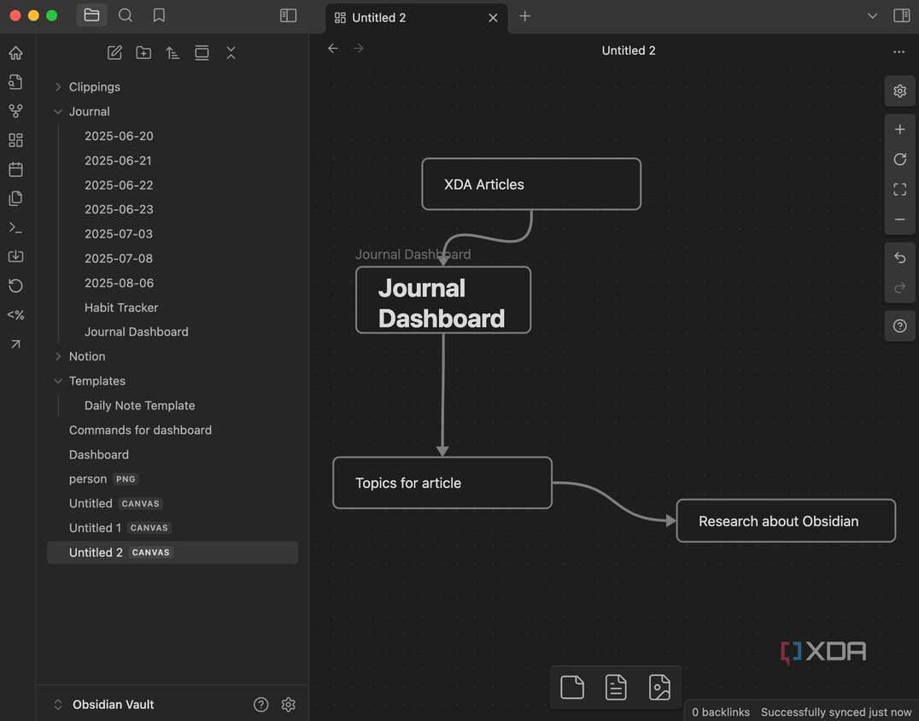Screen dimensions: 919x721
Task: Zoom in on canvas plus button
Action: pyautogui.click(x=899, y=130)
